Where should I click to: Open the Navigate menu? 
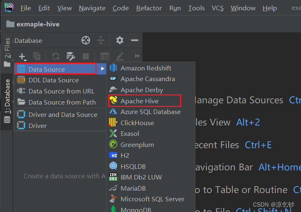tap(92, 8)
